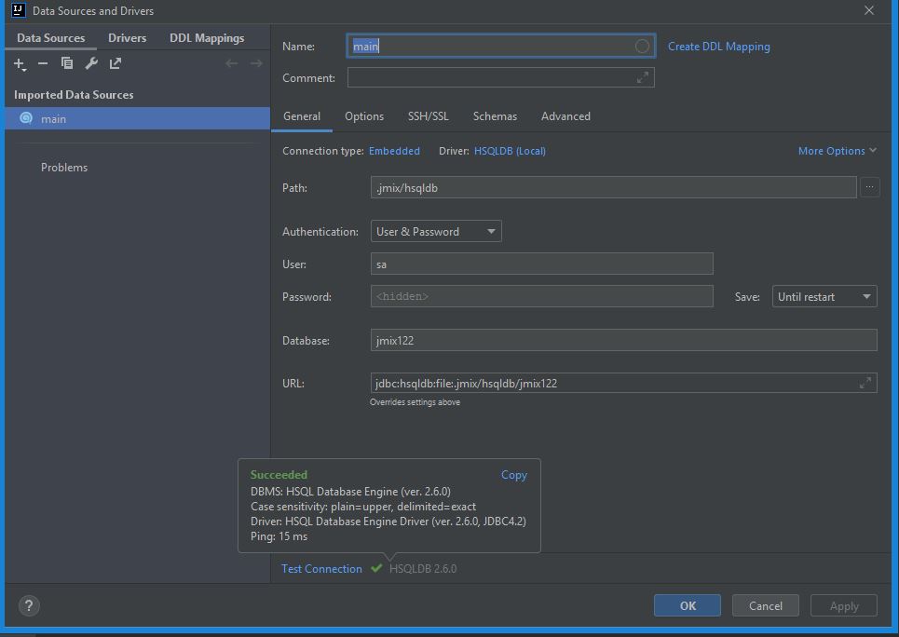Add a new data source

(x=20, y=63)
